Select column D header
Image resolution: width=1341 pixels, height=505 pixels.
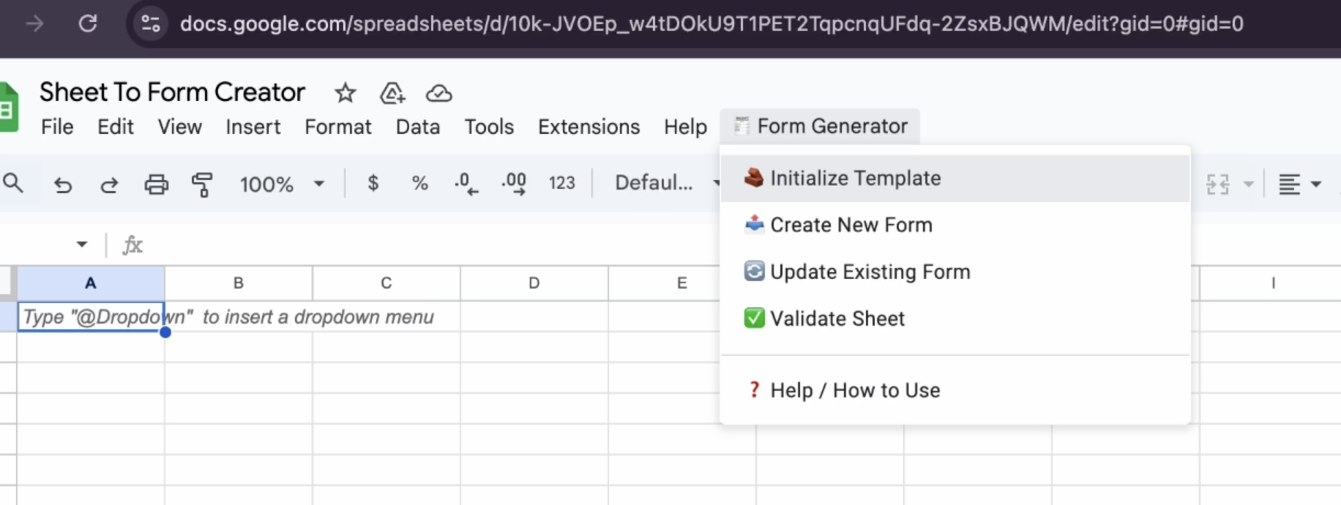[534, 283]
